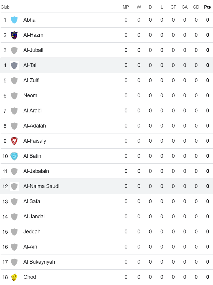This screenshot has height=285, width=213.
Task: Click the Al Bukayriyah club name
Action: click(39, 262)
